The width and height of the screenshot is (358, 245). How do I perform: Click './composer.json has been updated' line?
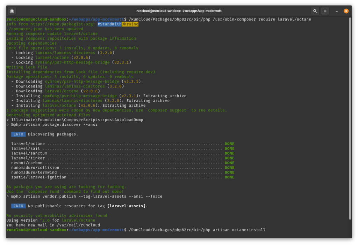[45, 29]
